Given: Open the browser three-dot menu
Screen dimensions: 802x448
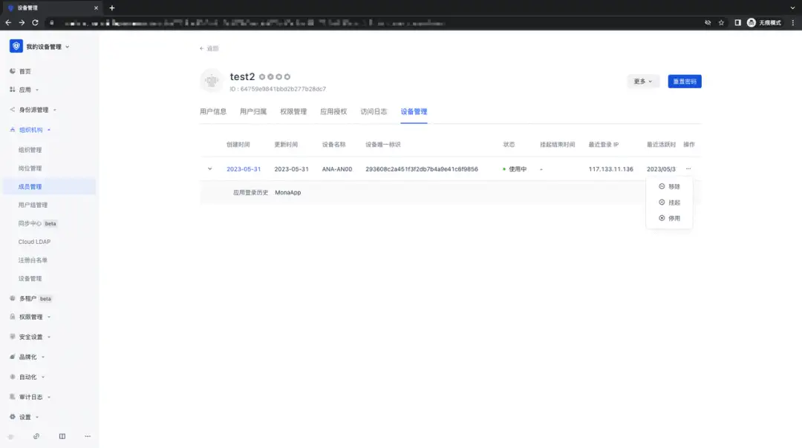Looking at the screenshot, I should [793, 22].
